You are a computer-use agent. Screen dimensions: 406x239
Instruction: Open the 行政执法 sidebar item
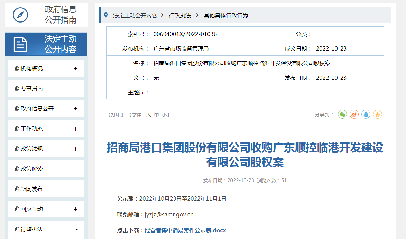tap(46, 229)
